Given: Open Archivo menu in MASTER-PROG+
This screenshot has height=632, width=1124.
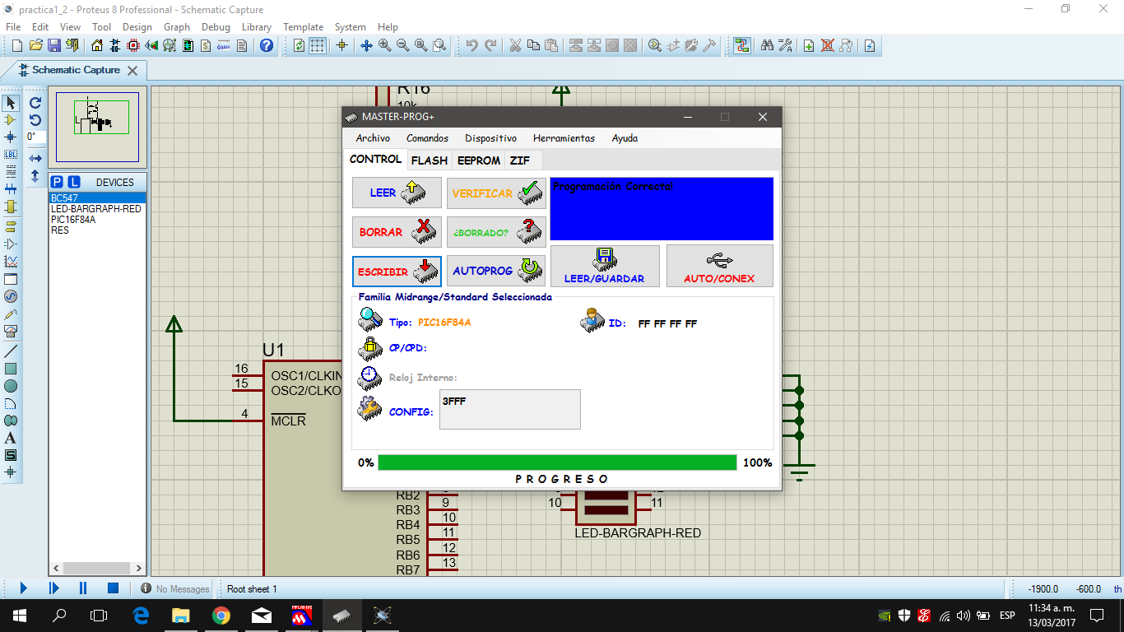Looking at the screenshot, I should coord(373,138).
